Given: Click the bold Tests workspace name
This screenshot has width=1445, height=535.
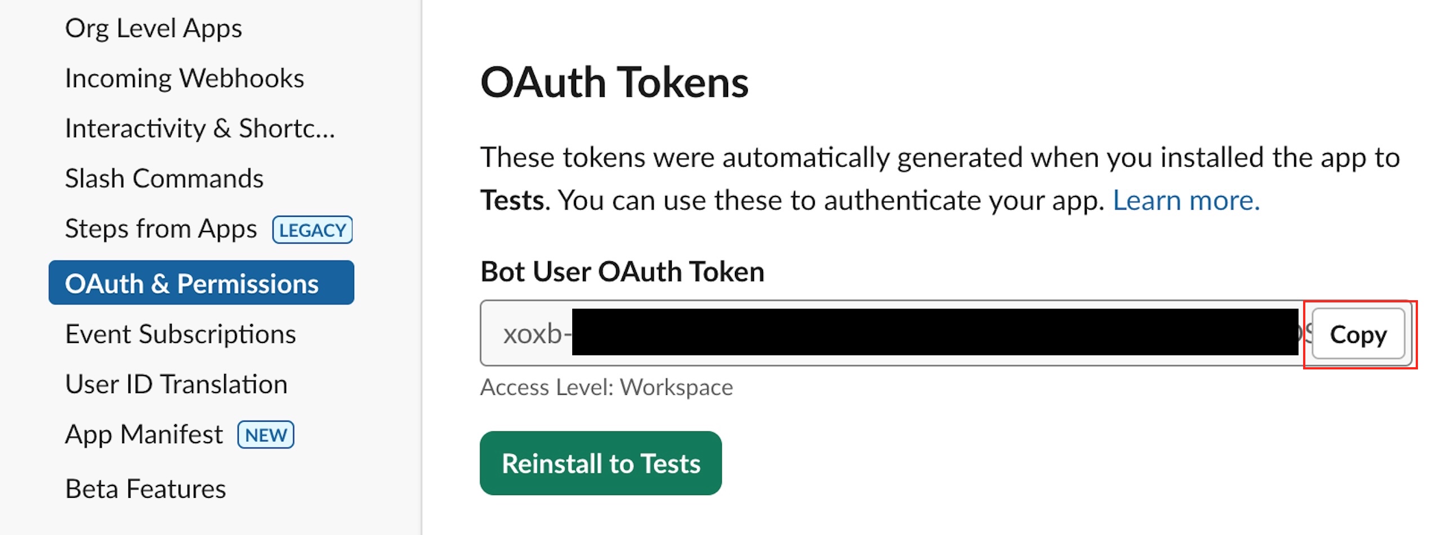Looking at the screenshot, I should tap(512, 200).
